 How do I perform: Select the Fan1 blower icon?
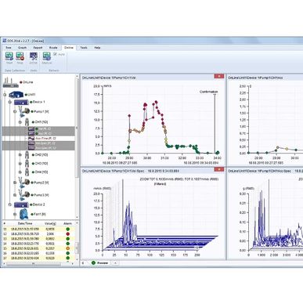pos(23,214)
